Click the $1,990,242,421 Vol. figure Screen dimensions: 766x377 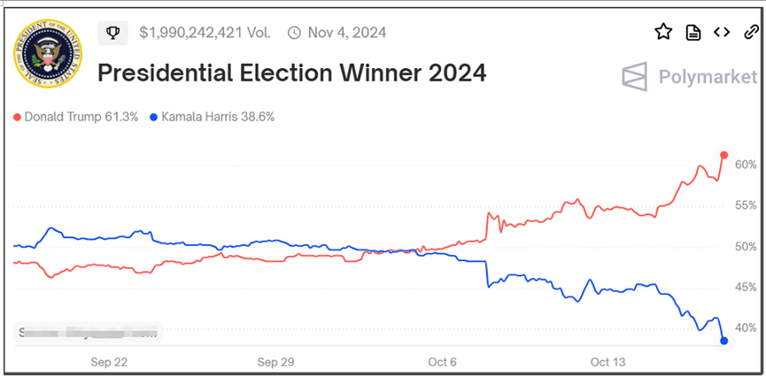point(205,33)
